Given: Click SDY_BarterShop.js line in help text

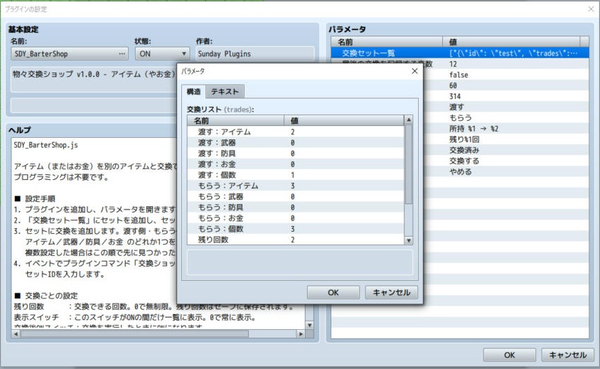Looking at the screenshot, I should pyautogui.click(x=46, y=145).
